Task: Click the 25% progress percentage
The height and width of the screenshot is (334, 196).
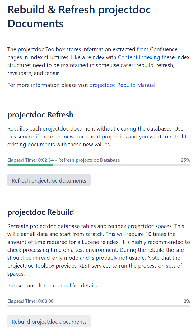Action: pyautogui.click(x=185, y=160)
